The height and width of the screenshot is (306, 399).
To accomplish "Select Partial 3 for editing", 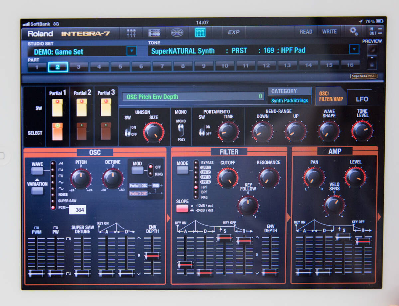I will pyautogui.click(x=106, y=131).
